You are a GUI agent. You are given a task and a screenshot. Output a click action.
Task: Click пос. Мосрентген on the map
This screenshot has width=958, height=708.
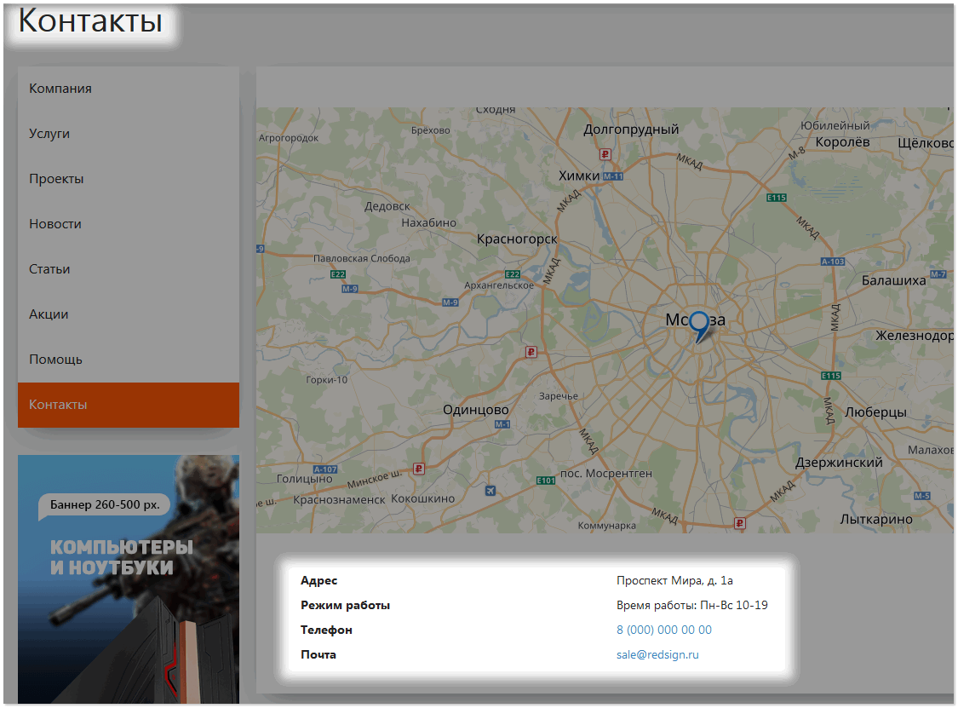point(606,474)
